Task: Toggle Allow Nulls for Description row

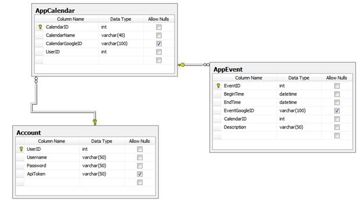Action: click(x=337, y=127)
